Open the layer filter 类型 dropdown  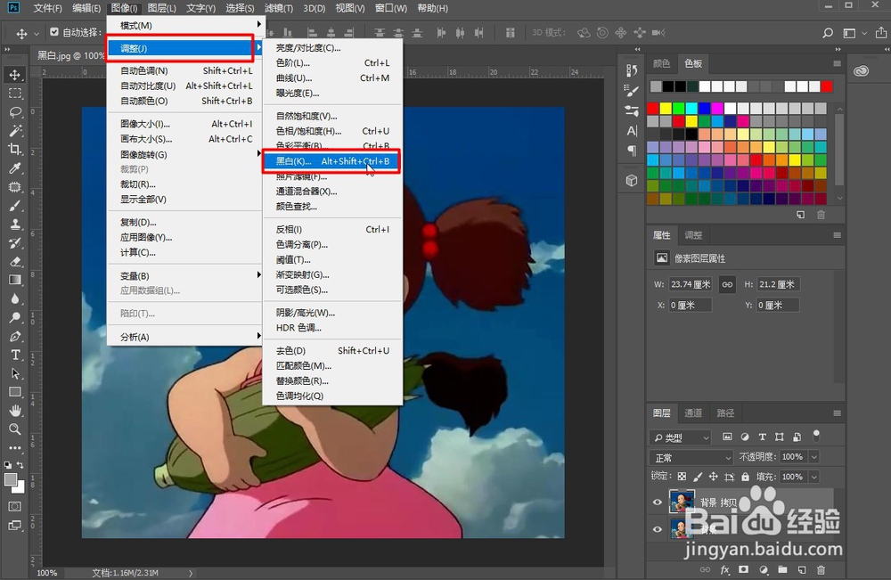click(680, 437)
